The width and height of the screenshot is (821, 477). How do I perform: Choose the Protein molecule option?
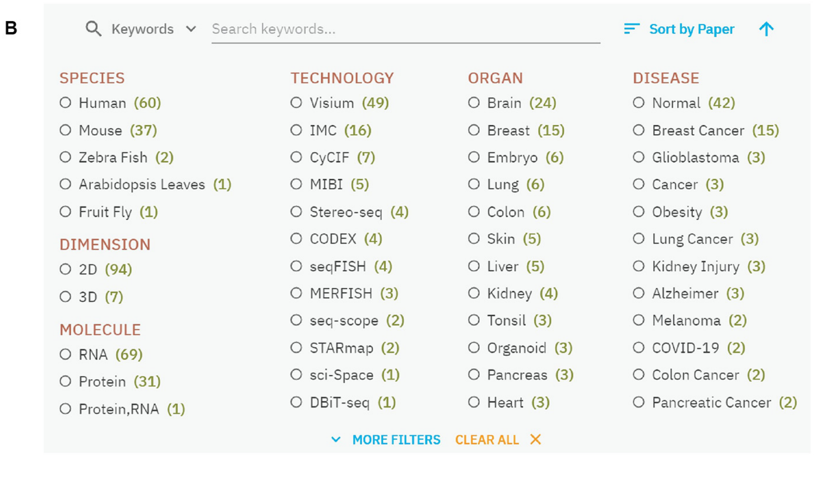(x=66, y=381)
